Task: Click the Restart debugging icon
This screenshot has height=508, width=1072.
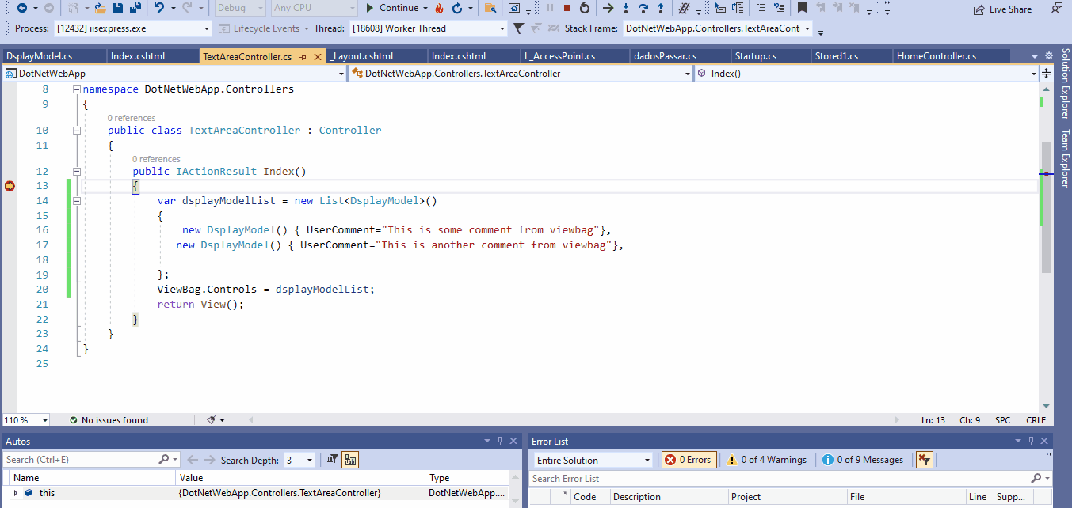Action: point(585,8)
